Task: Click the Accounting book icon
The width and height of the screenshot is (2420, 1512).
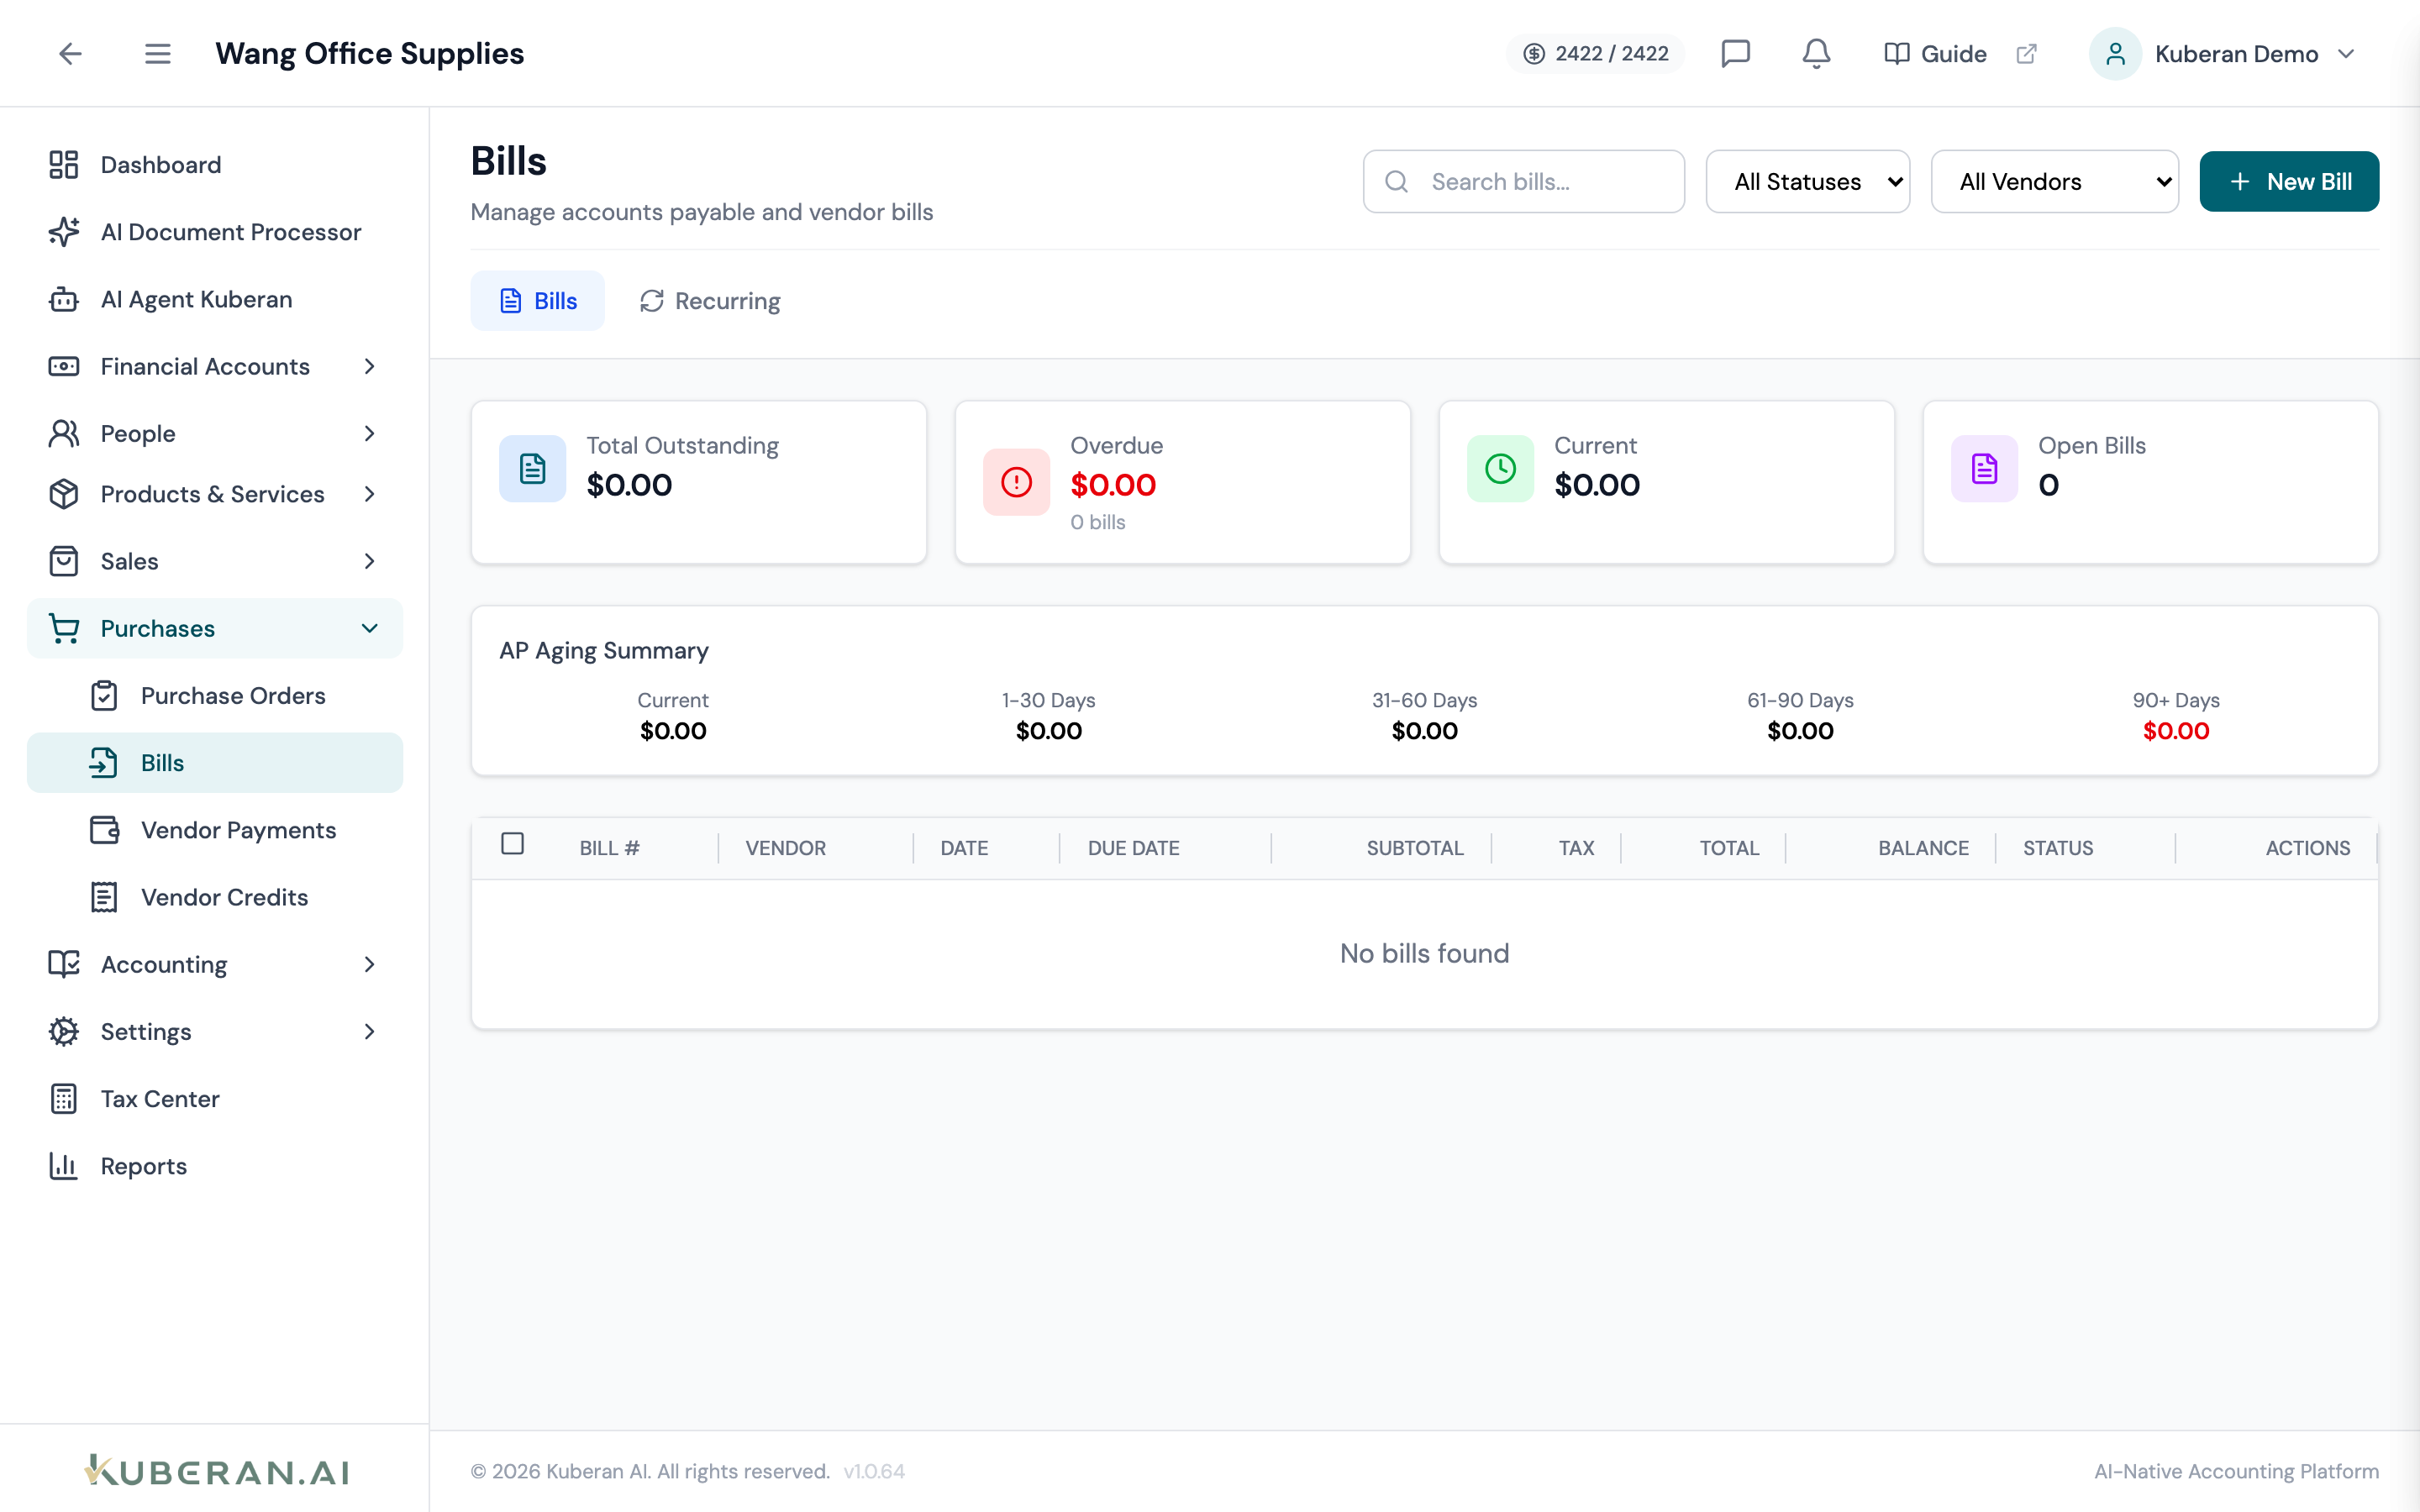Action: pos(64,964)
